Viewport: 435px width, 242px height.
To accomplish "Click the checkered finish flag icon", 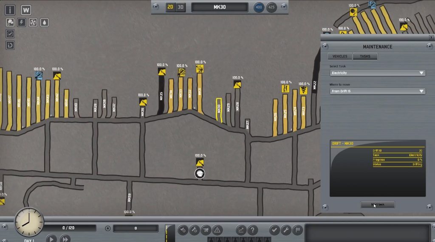I will [x=297, y=230].
